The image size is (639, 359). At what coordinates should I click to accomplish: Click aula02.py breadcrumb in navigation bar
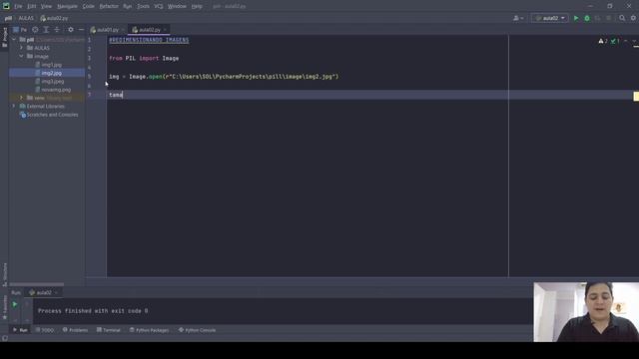click(54, 18)
